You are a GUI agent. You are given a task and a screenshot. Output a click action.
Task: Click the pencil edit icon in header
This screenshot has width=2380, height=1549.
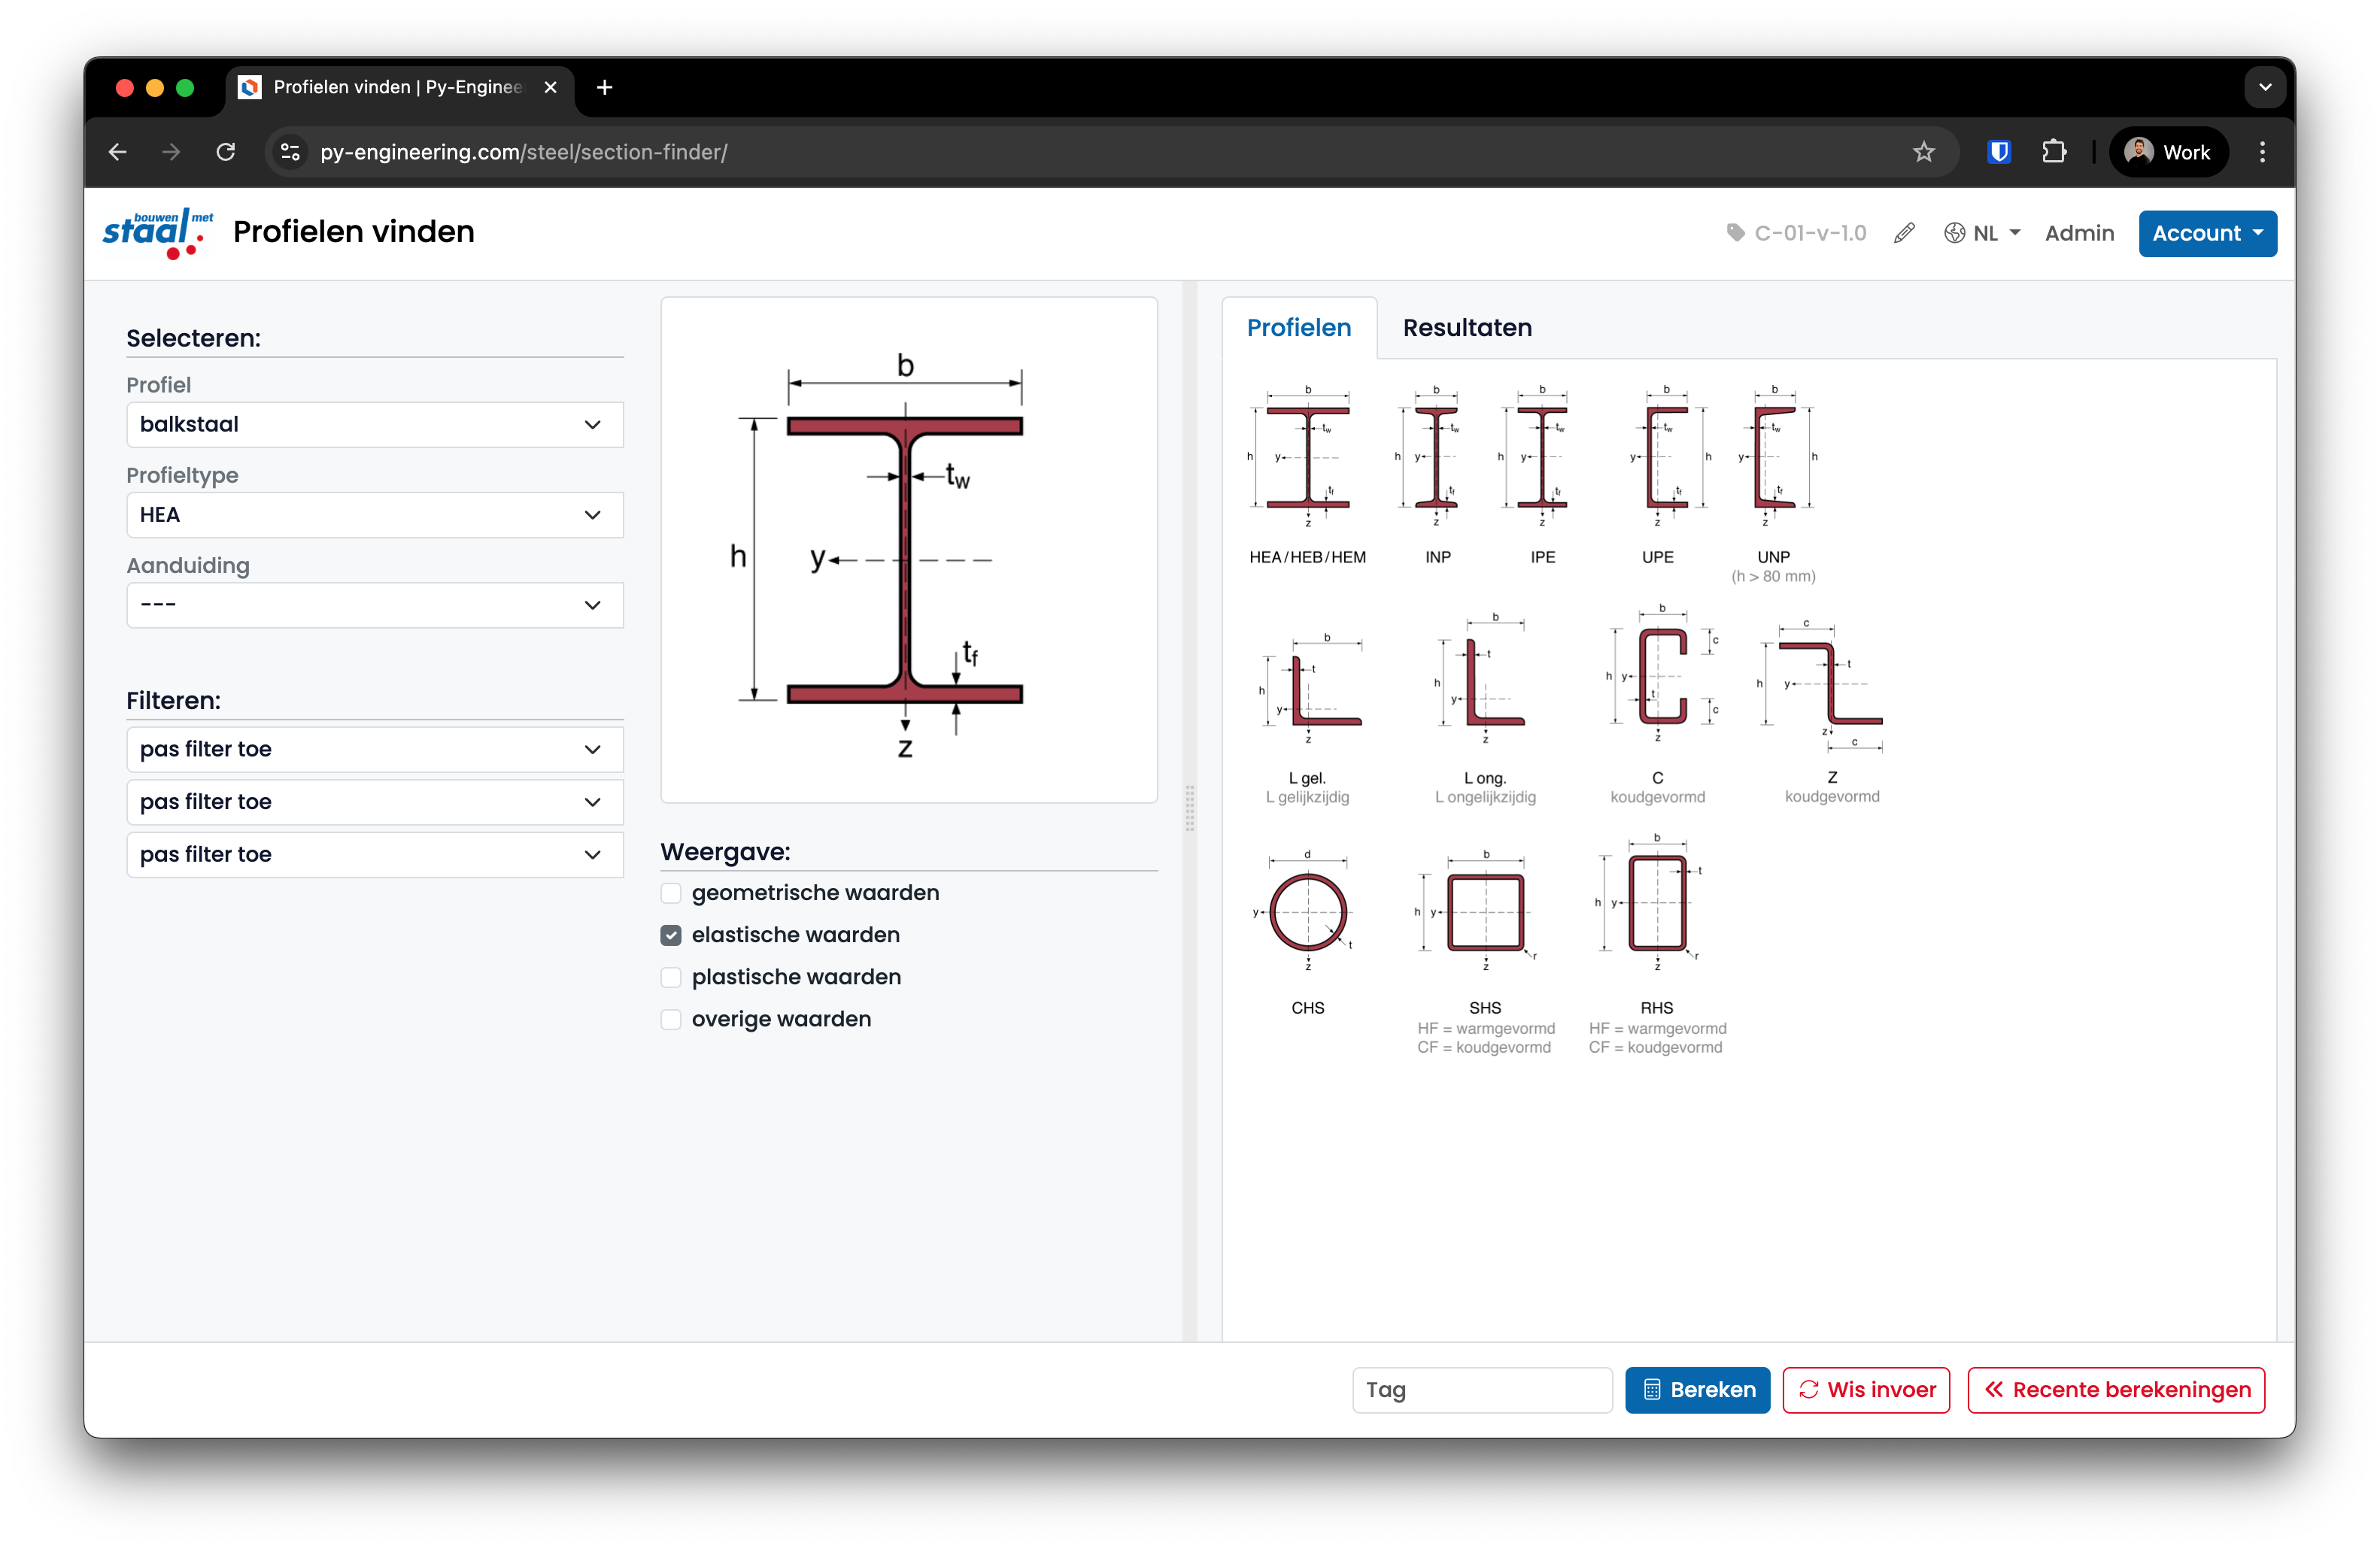pos(1904,233)
